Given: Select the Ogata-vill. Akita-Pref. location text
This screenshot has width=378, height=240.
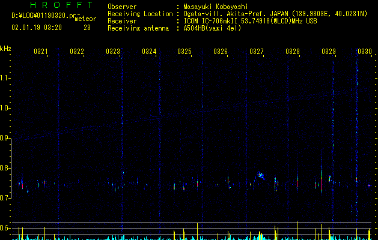Looking at the screenshot, I should 275,14.
